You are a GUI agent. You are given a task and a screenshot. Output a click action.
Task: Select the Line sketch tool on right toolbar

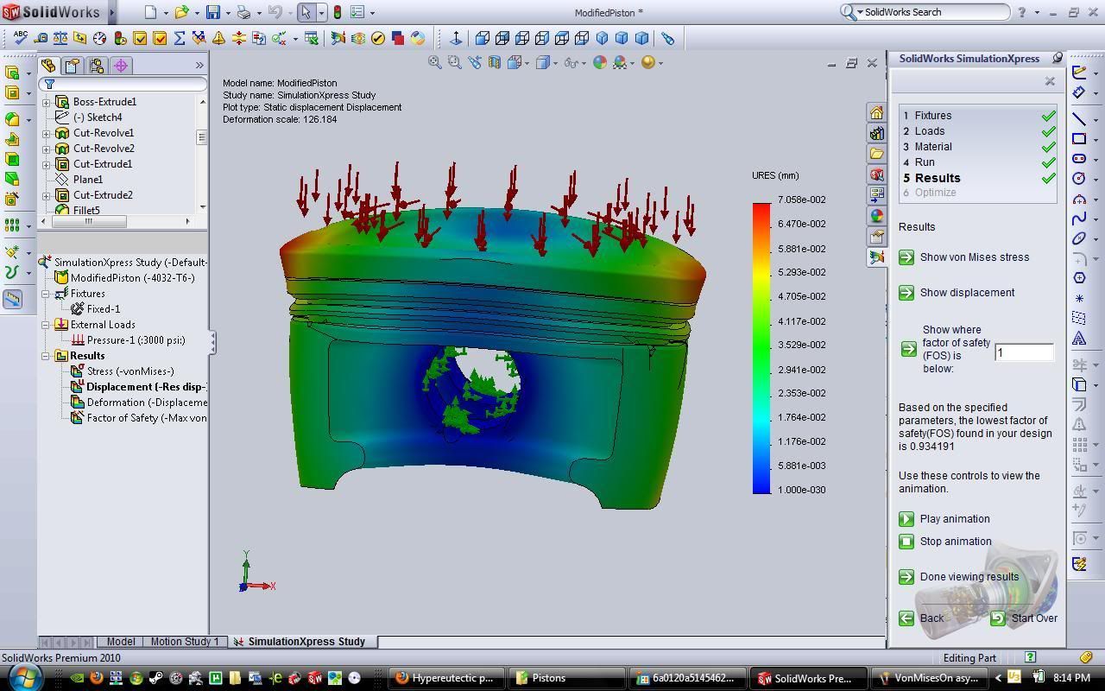coord(1079,117)
